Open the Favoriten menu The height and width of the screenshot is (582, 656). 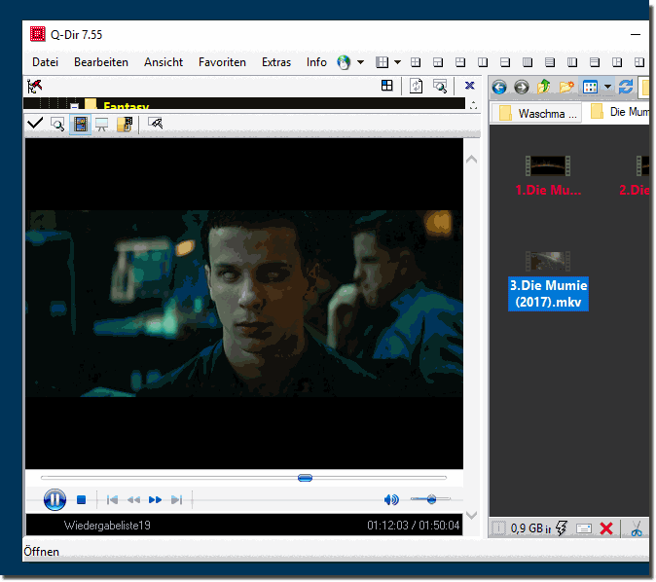point(222,62)
